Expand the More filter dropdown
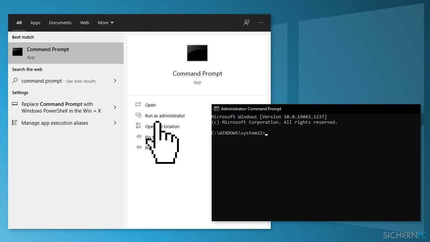The image size is (430, 242). tap(105, 23)
